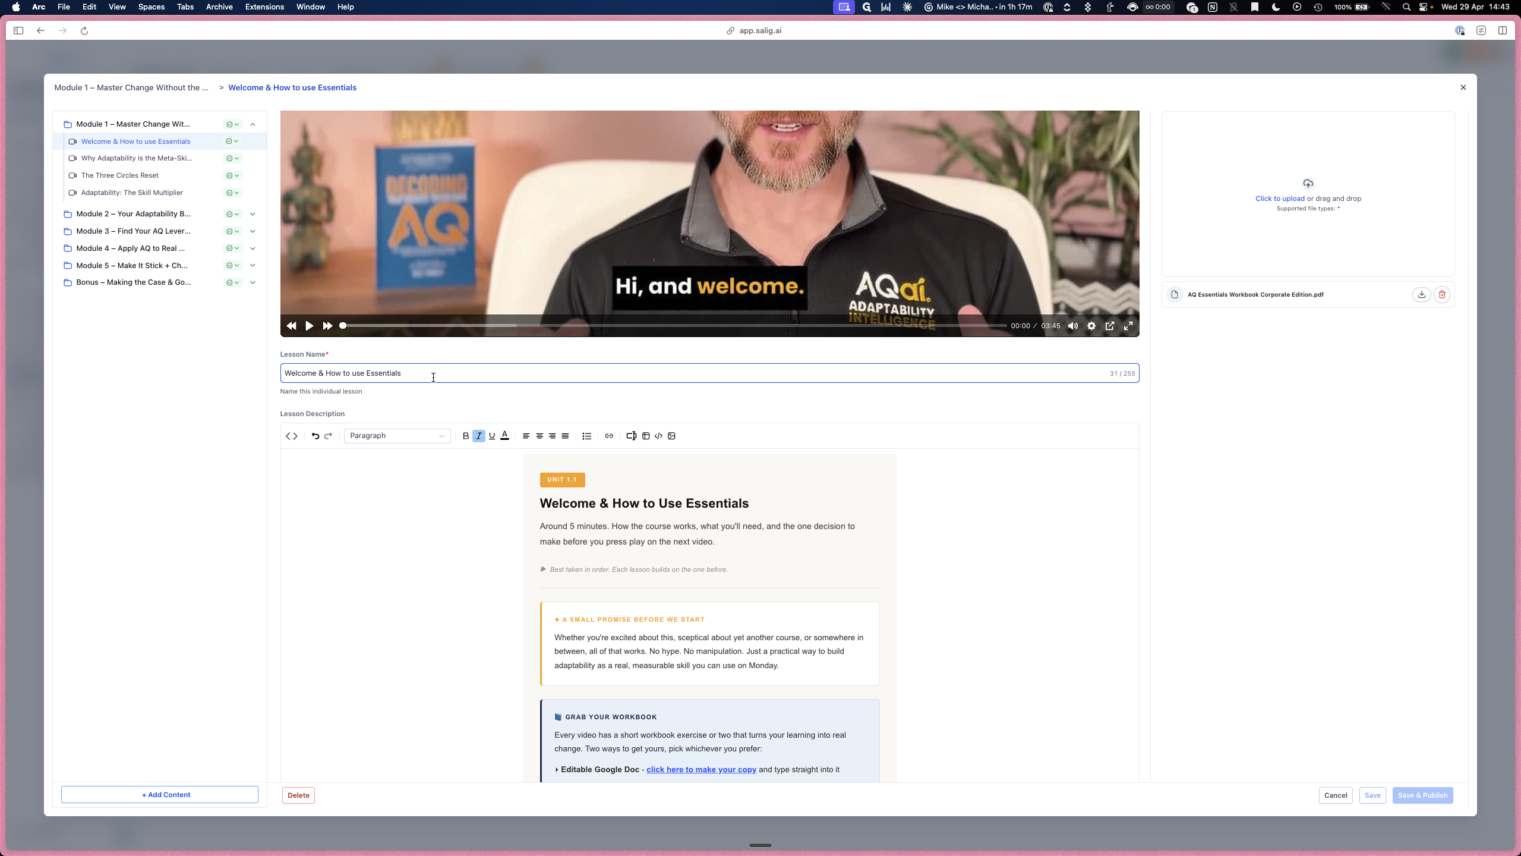Expand Module 3 – Find Your AQ Lever
This screenshot has width=1521, height=856.
click(x=253, y=231)
